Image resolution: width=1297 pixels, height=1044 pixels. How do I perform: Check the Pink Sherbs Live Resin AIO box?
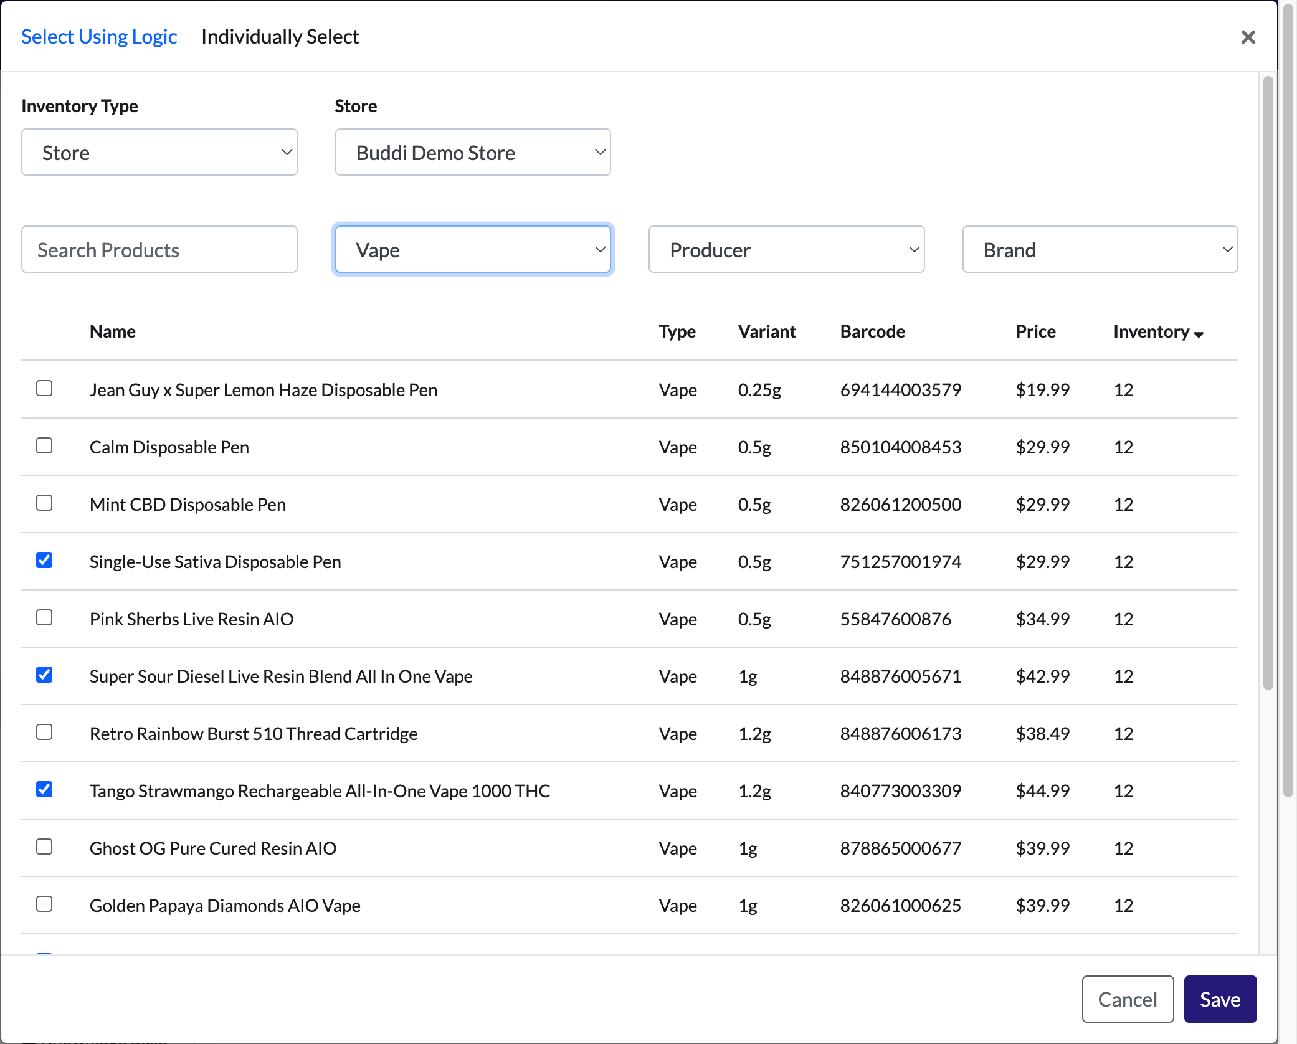[44, 617]
